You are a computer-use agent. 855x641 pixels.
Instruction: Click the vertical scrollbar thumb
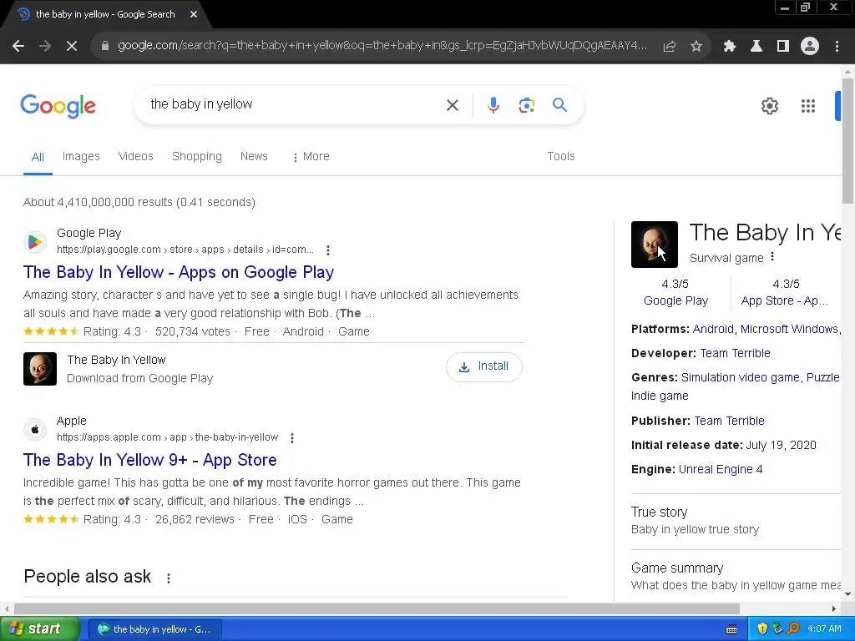[x=847, y=140]
